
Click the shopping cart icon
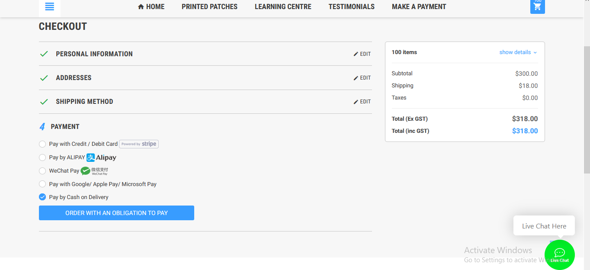[537, 6]
